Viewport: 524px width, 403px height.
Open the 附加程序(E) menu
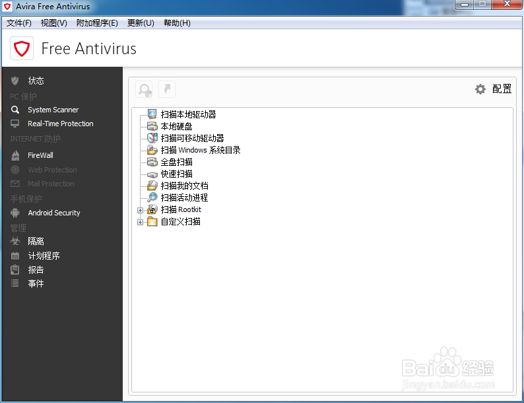(97, 23)
